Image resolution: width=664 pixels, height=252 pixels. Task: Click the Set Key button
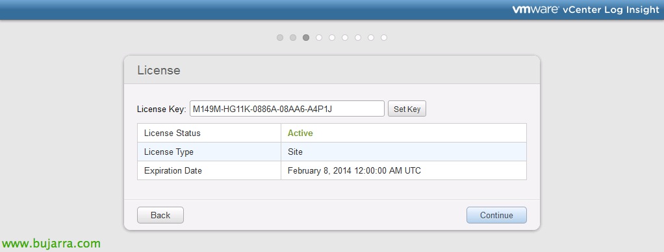pos(407,109)
